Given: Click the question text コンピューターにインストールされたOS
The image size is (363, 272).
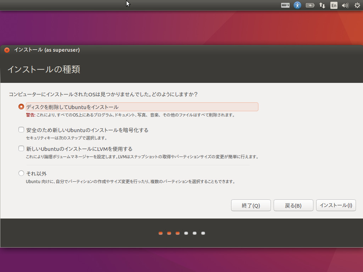Looking at the screenshot, I should pyautogui.click(x=103, y=94).
